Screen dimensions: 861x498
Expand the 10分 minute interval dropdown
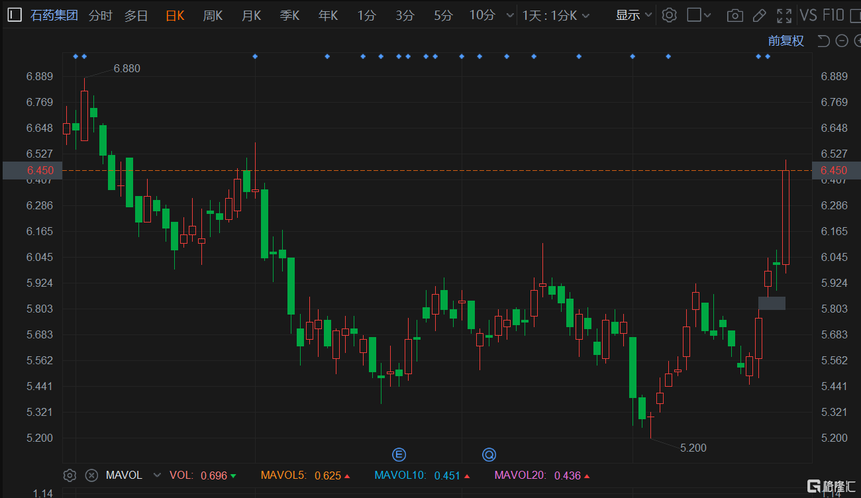(509, 15)
